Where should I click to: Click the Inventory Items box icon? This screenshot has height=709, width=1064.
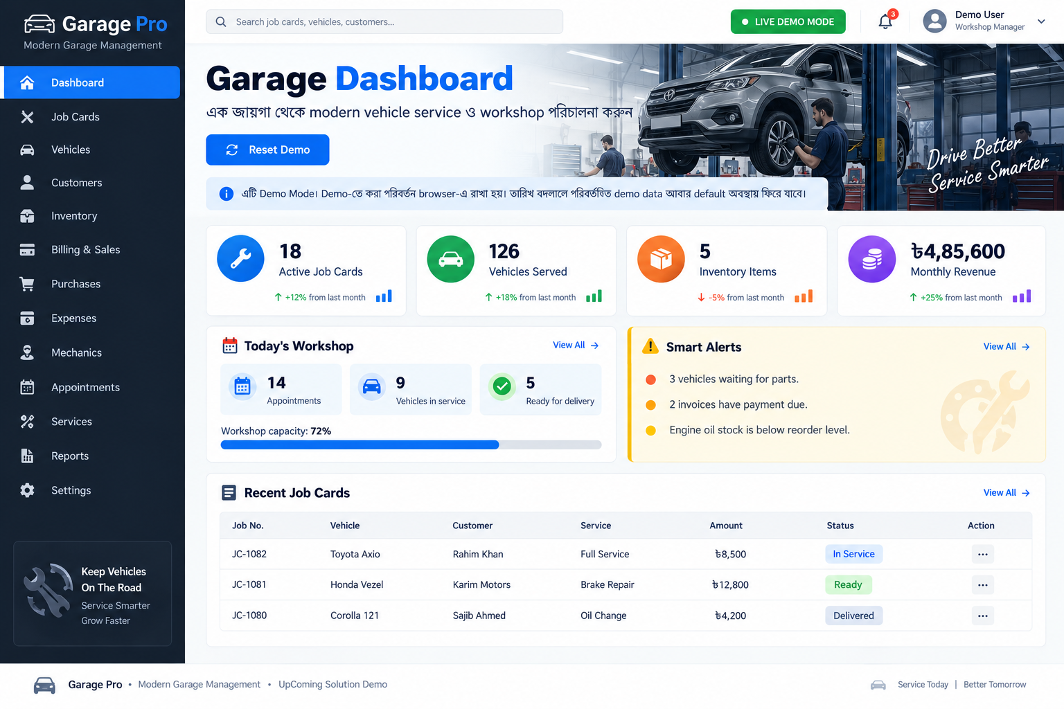(661, 259)
